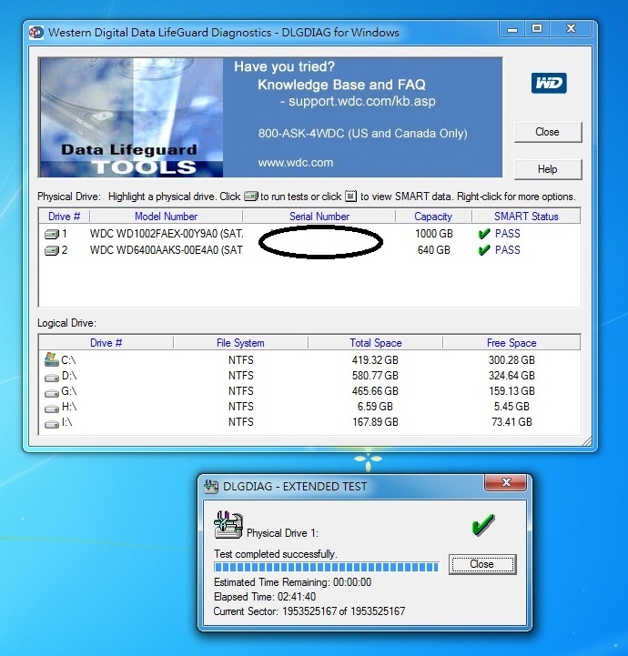Select physical drive 1 disk icon
The image size is (628, 656).
tap(52, 234)
